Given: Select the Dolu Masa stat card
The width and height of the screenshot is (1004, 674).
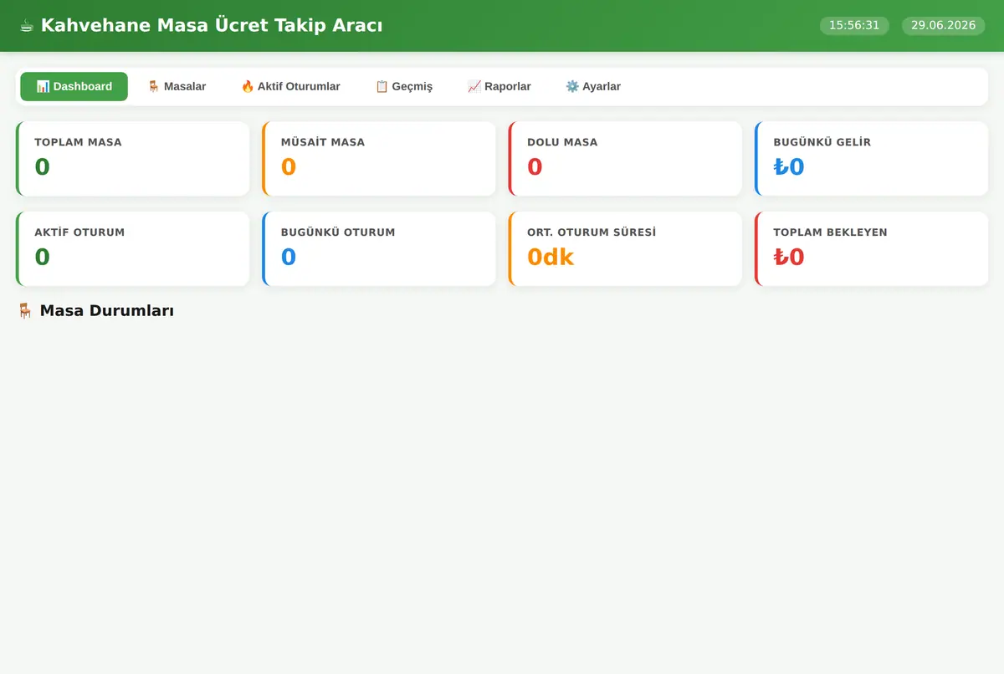Looking at the screenshot, I should click(625, 159).
